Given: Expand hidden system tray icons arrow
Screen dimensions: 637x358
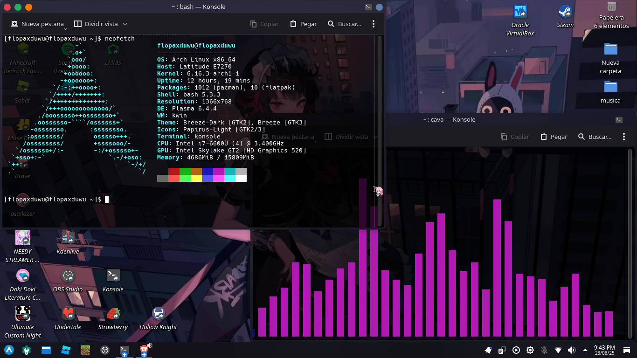Looking at the screenshot, I should pos(585,350).
